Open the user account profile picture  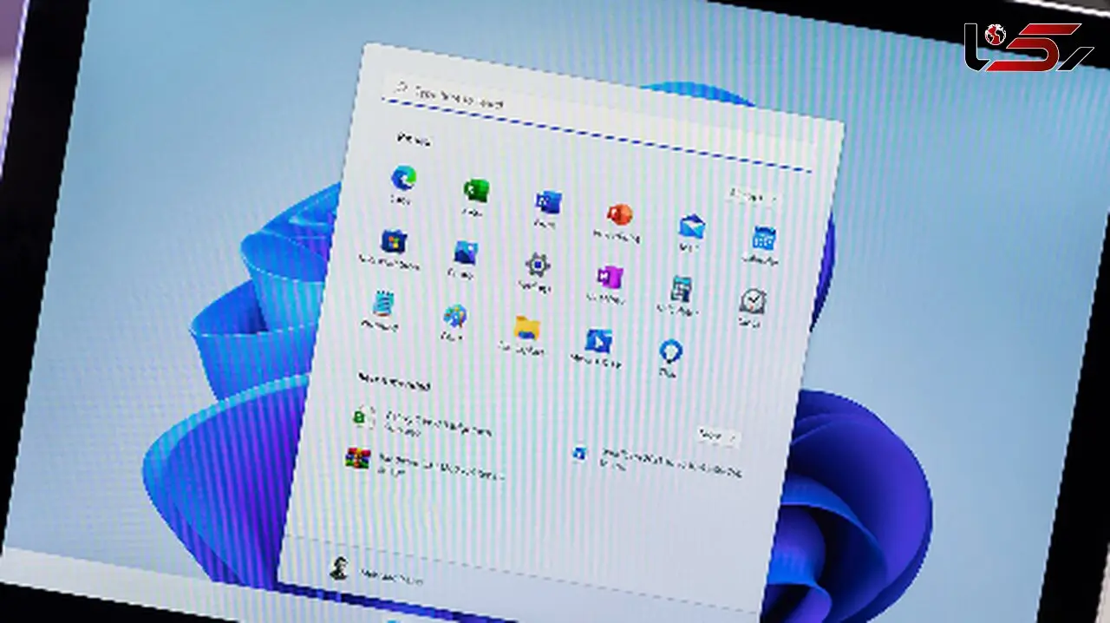click(x=338, y=568)
